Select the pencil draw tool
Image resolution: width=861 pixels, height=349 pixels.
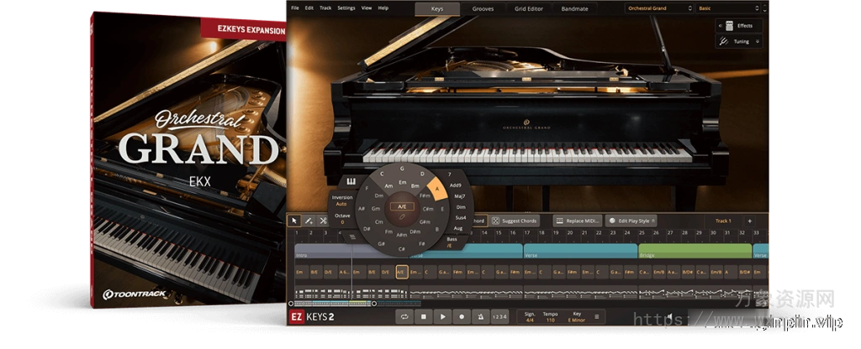309,221
